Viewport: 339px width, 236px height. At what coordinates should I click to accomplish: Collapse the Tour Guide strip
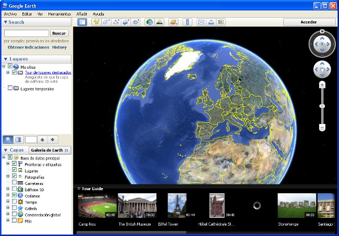pyautogui.click(x=79, y=188)
